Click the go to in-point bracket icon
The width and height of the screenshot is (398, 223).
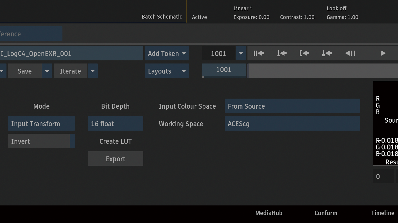304,53
